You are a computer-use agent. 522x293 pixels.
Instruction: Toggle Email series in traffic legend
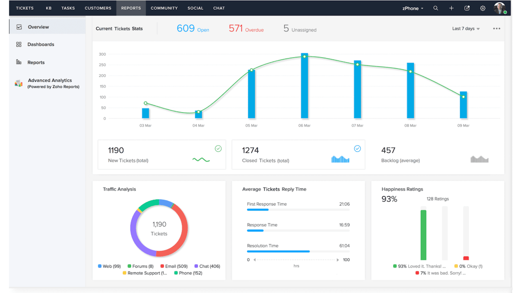(174, 266)
